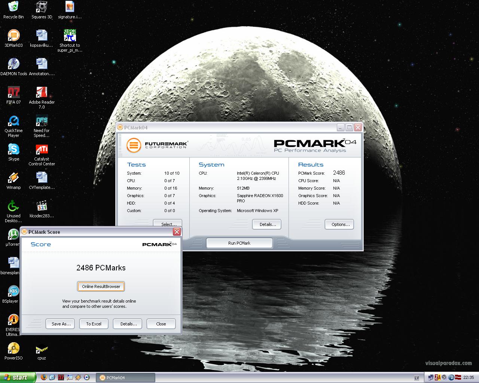Open the LV language bar indicator

click(417, 378)
